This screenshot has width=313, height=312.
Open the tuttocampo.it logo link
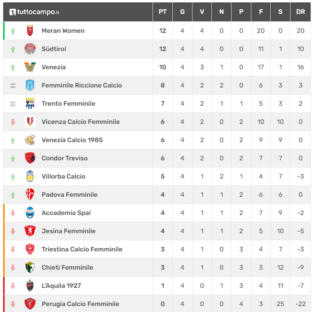point(34,12)
